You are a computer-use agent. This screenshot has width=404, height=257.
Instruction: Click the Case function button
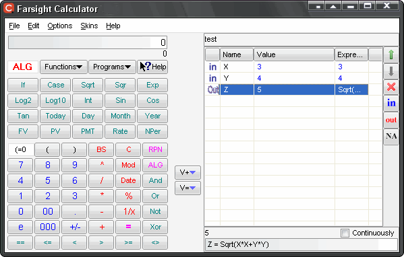(x=55, y=85)
